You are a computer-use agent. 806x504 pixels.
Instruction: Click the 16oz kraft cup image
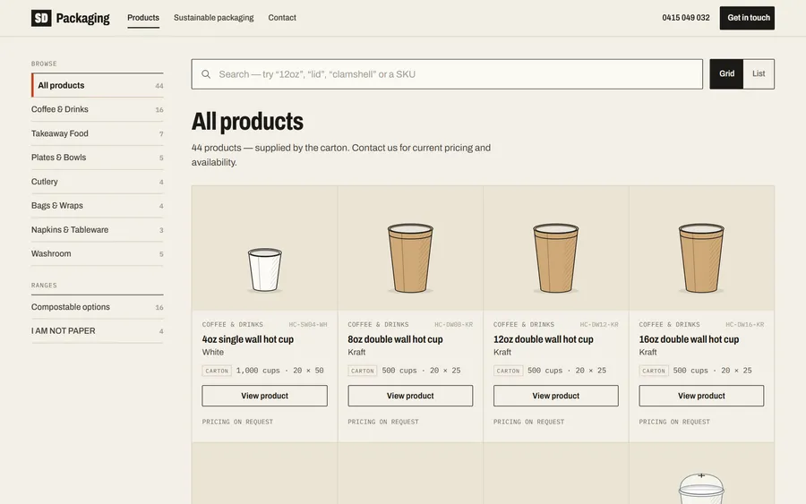pos(701,258)
